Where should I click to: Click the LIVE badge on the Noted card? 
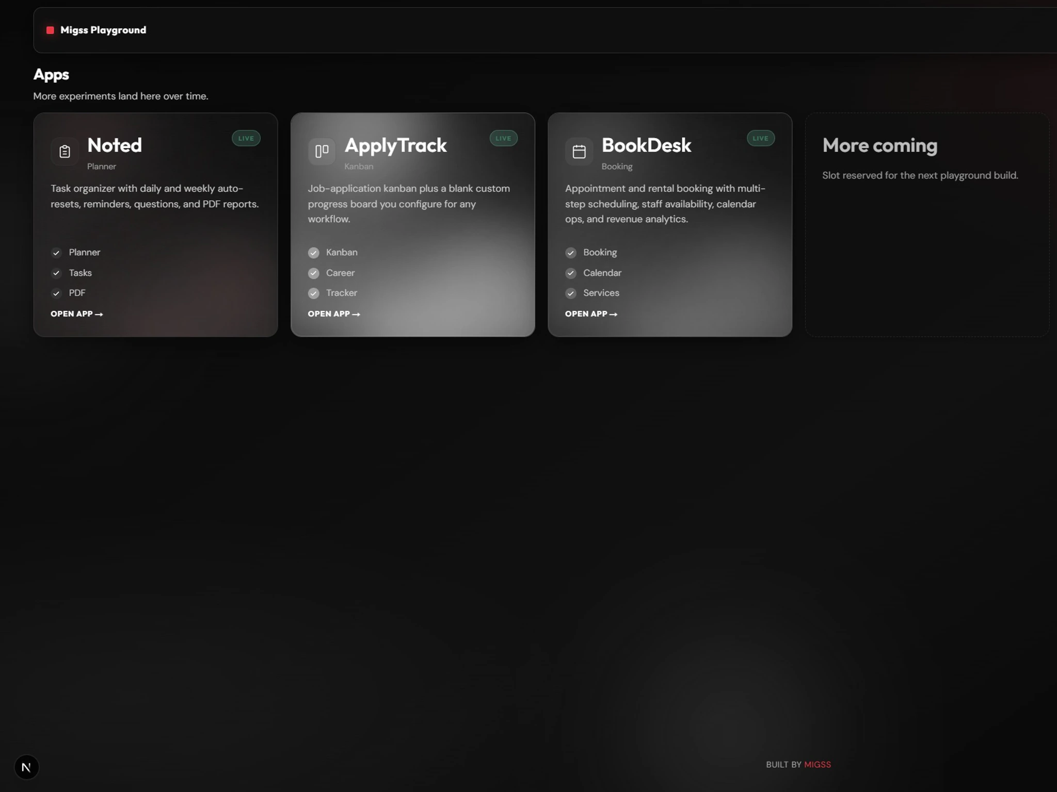click(246, 138)
